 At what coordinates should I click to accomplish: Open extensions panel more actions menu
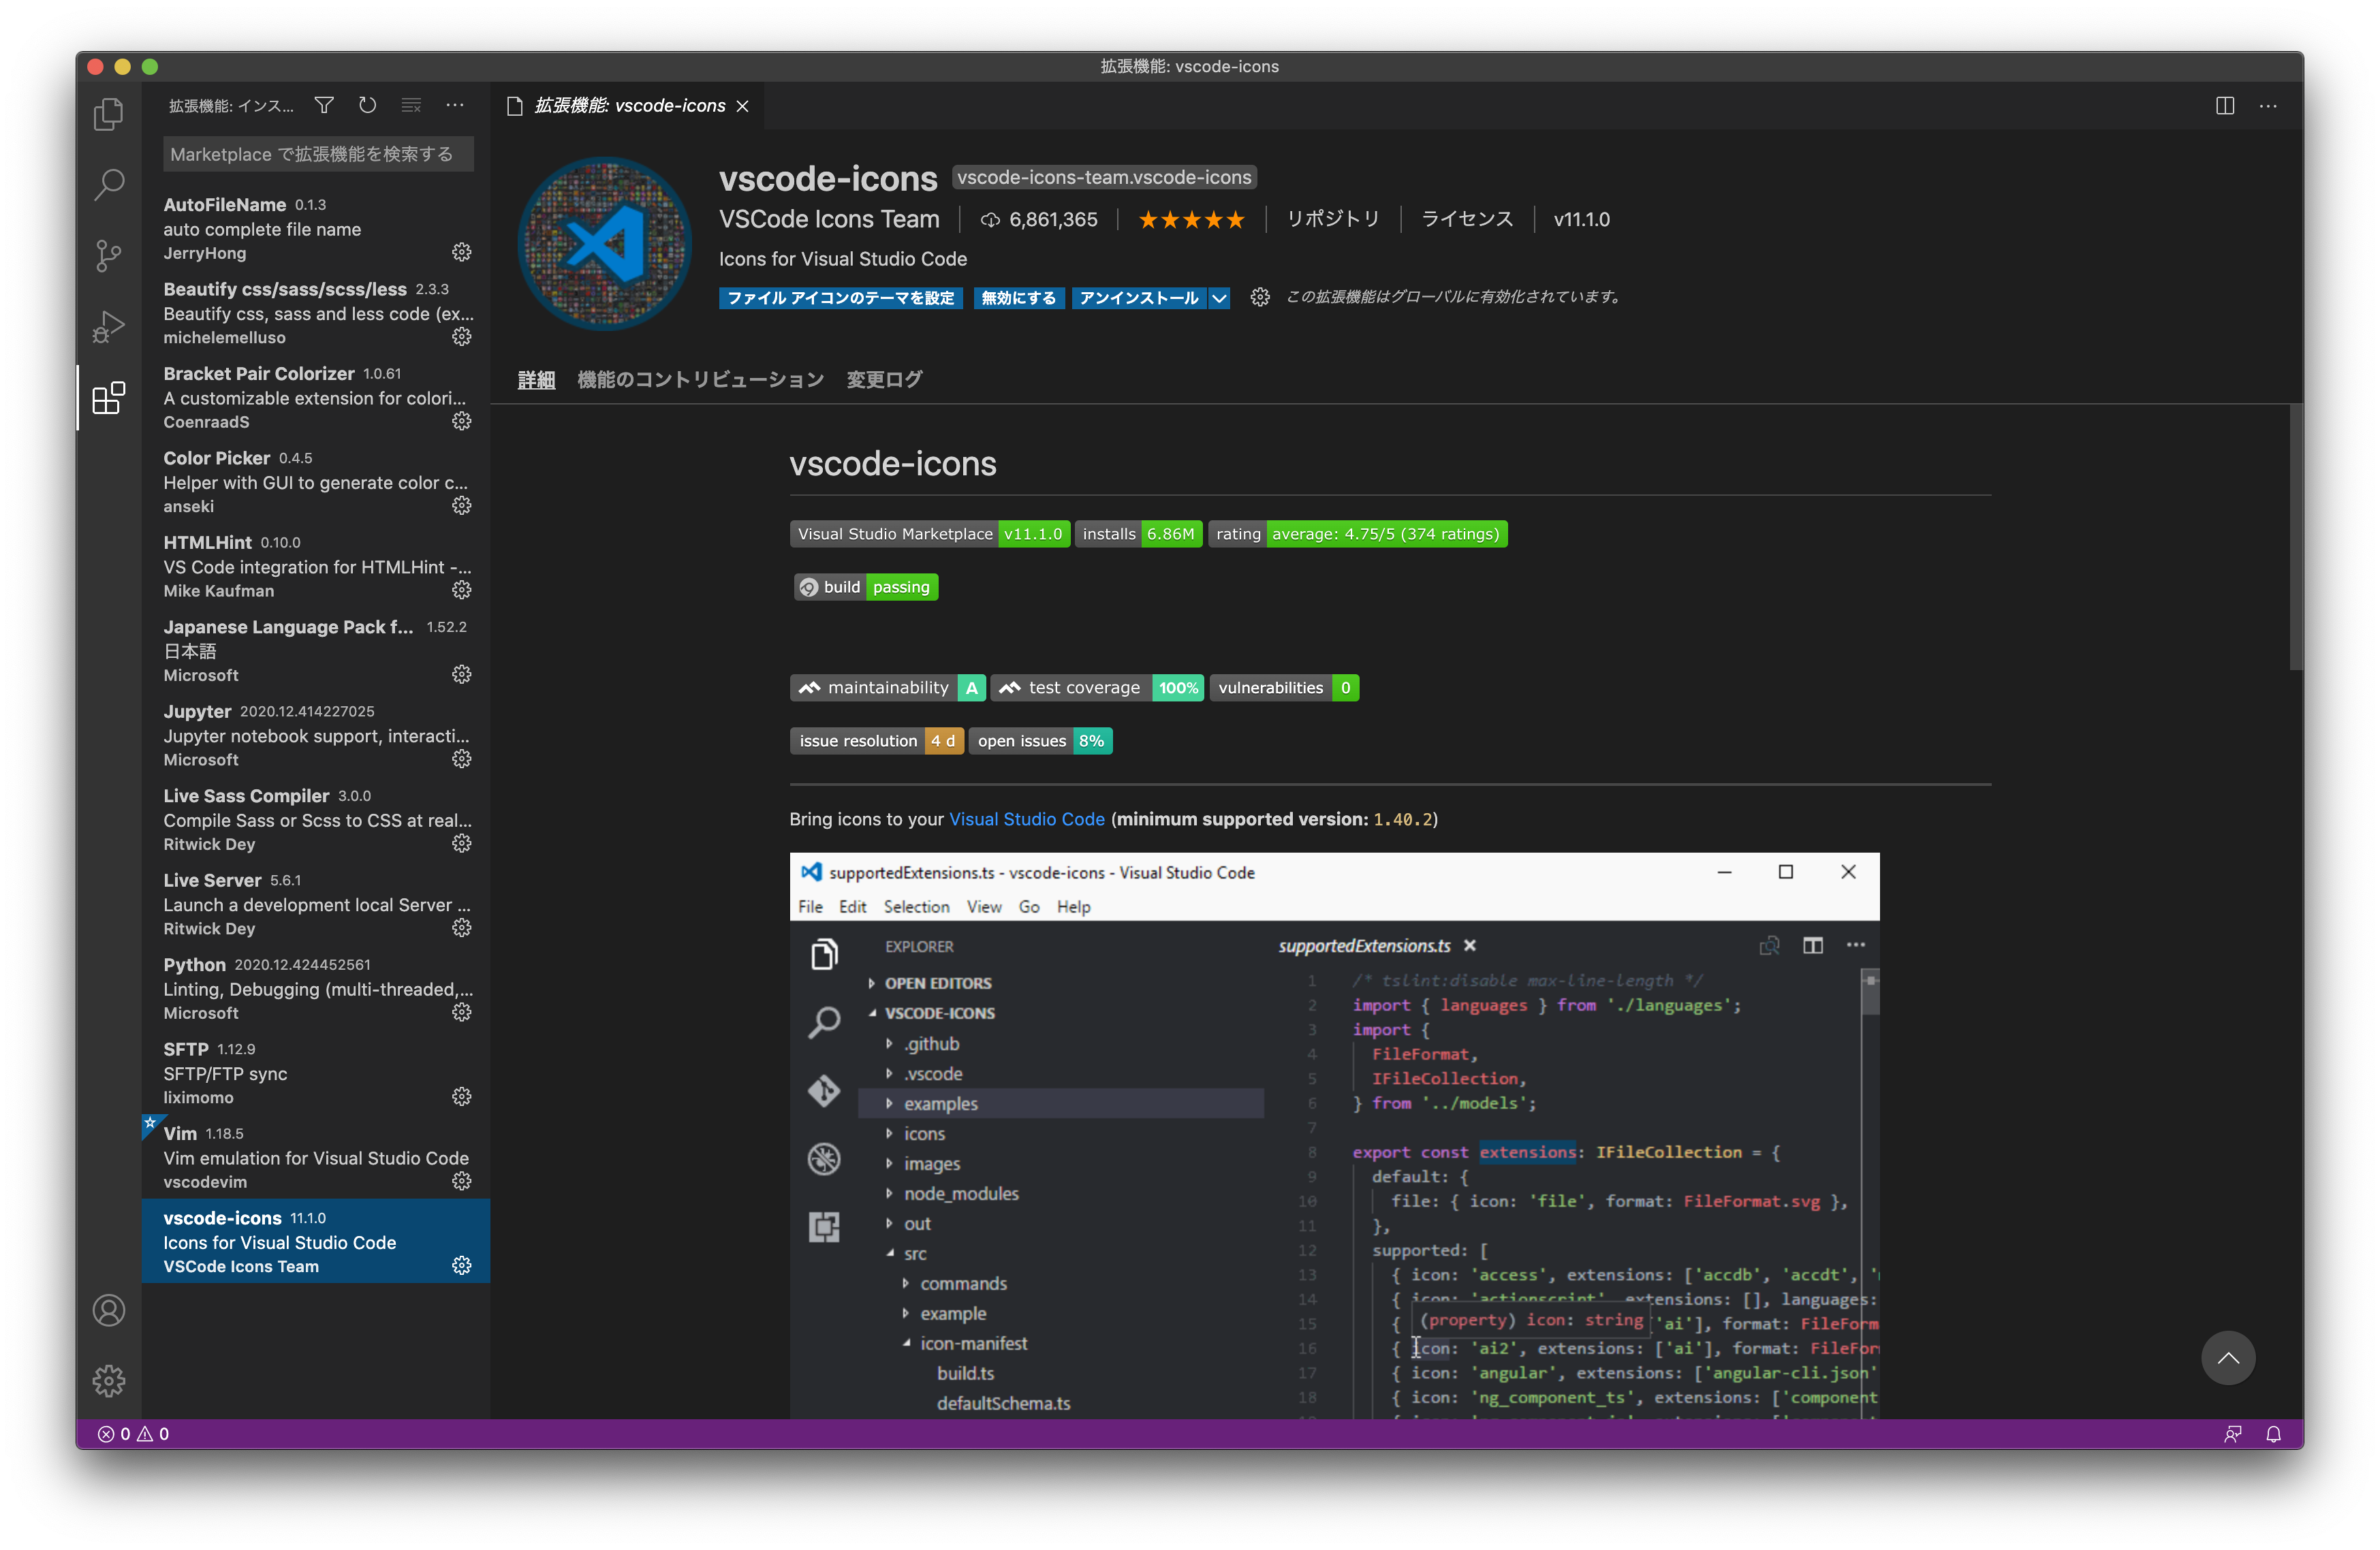click(455, 105)
